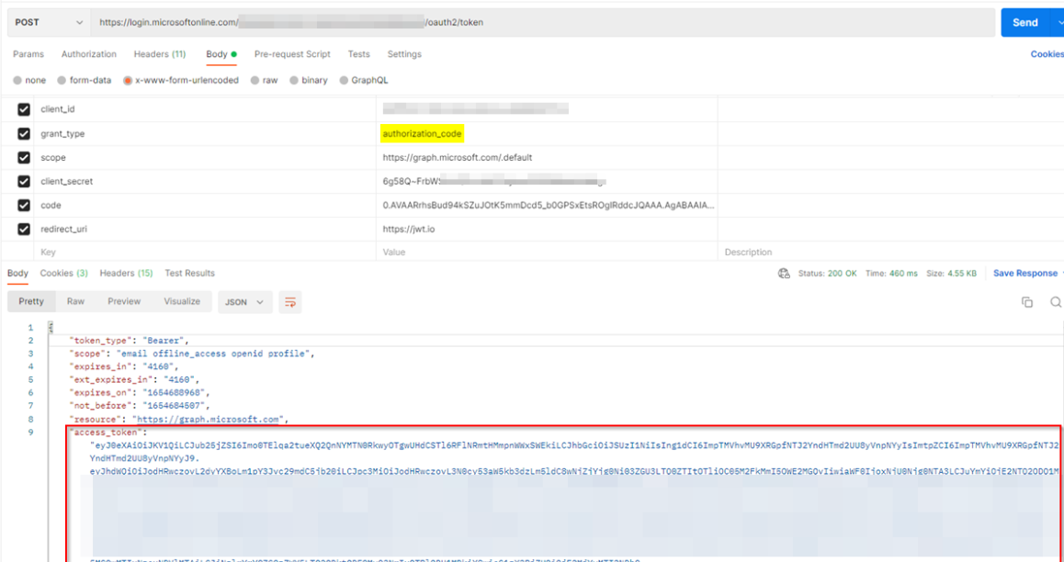Open the response Body tab

[17, 274]
